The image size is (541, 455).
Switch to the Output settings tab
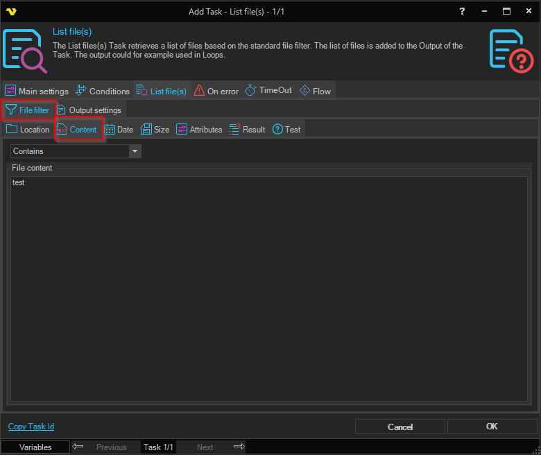89,110
